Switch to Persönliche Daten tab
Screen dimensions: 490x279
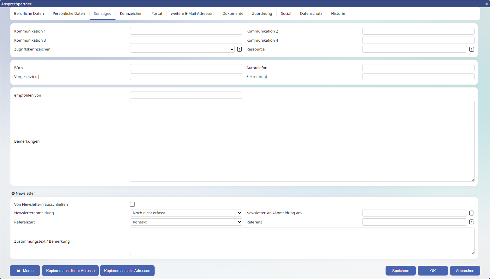(69, 14)
